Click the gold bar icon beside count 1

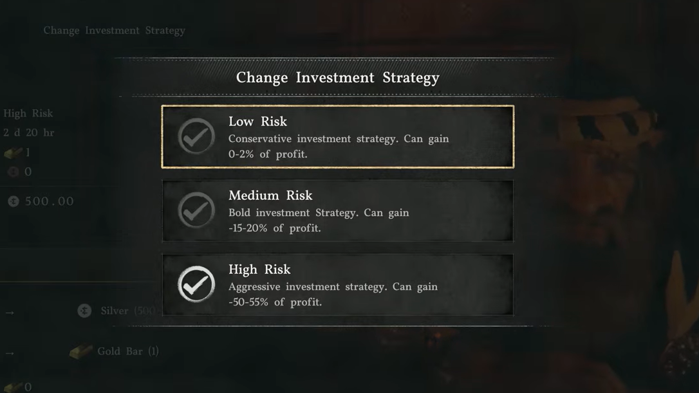13,152
